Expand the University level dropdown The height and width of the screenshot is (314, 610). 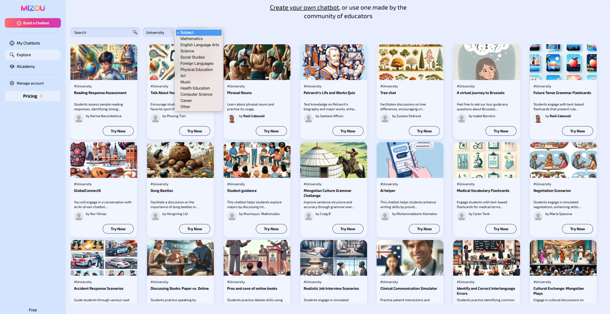159,32
